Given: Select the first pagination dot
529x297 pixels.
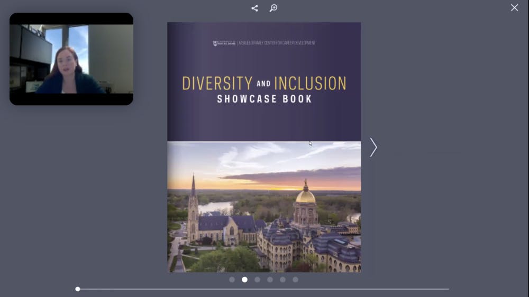Looking at the screenshot, I should (232, 280).
